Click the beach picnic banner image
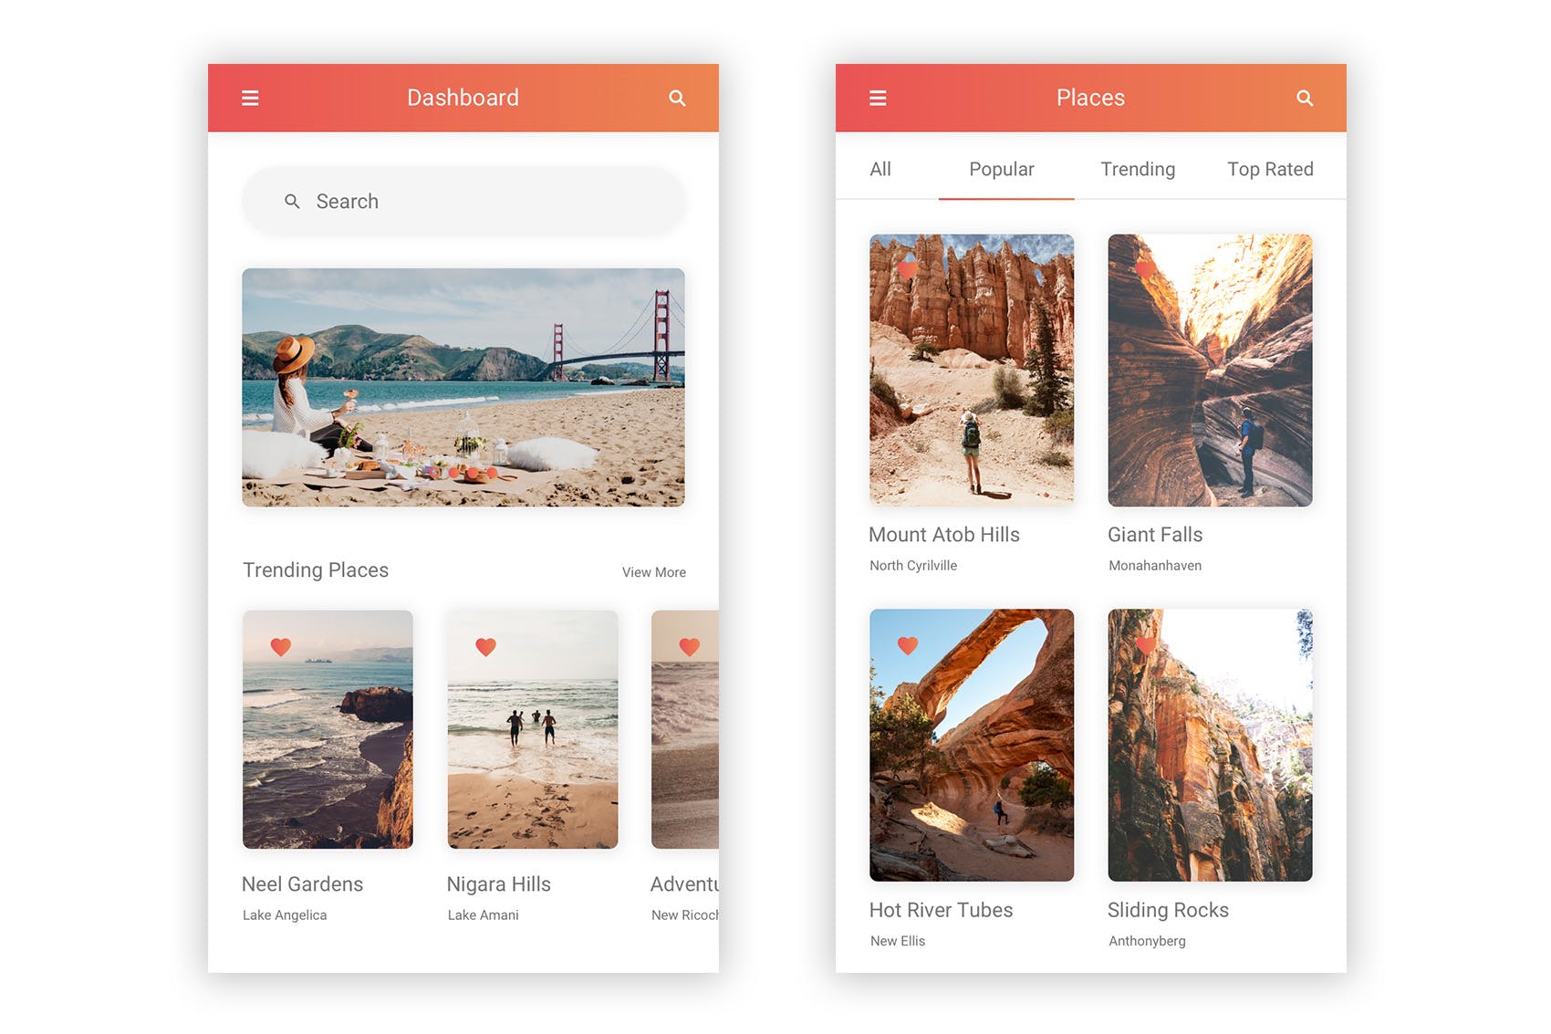Viewport: 1551px width, 1034px height. 463,387
